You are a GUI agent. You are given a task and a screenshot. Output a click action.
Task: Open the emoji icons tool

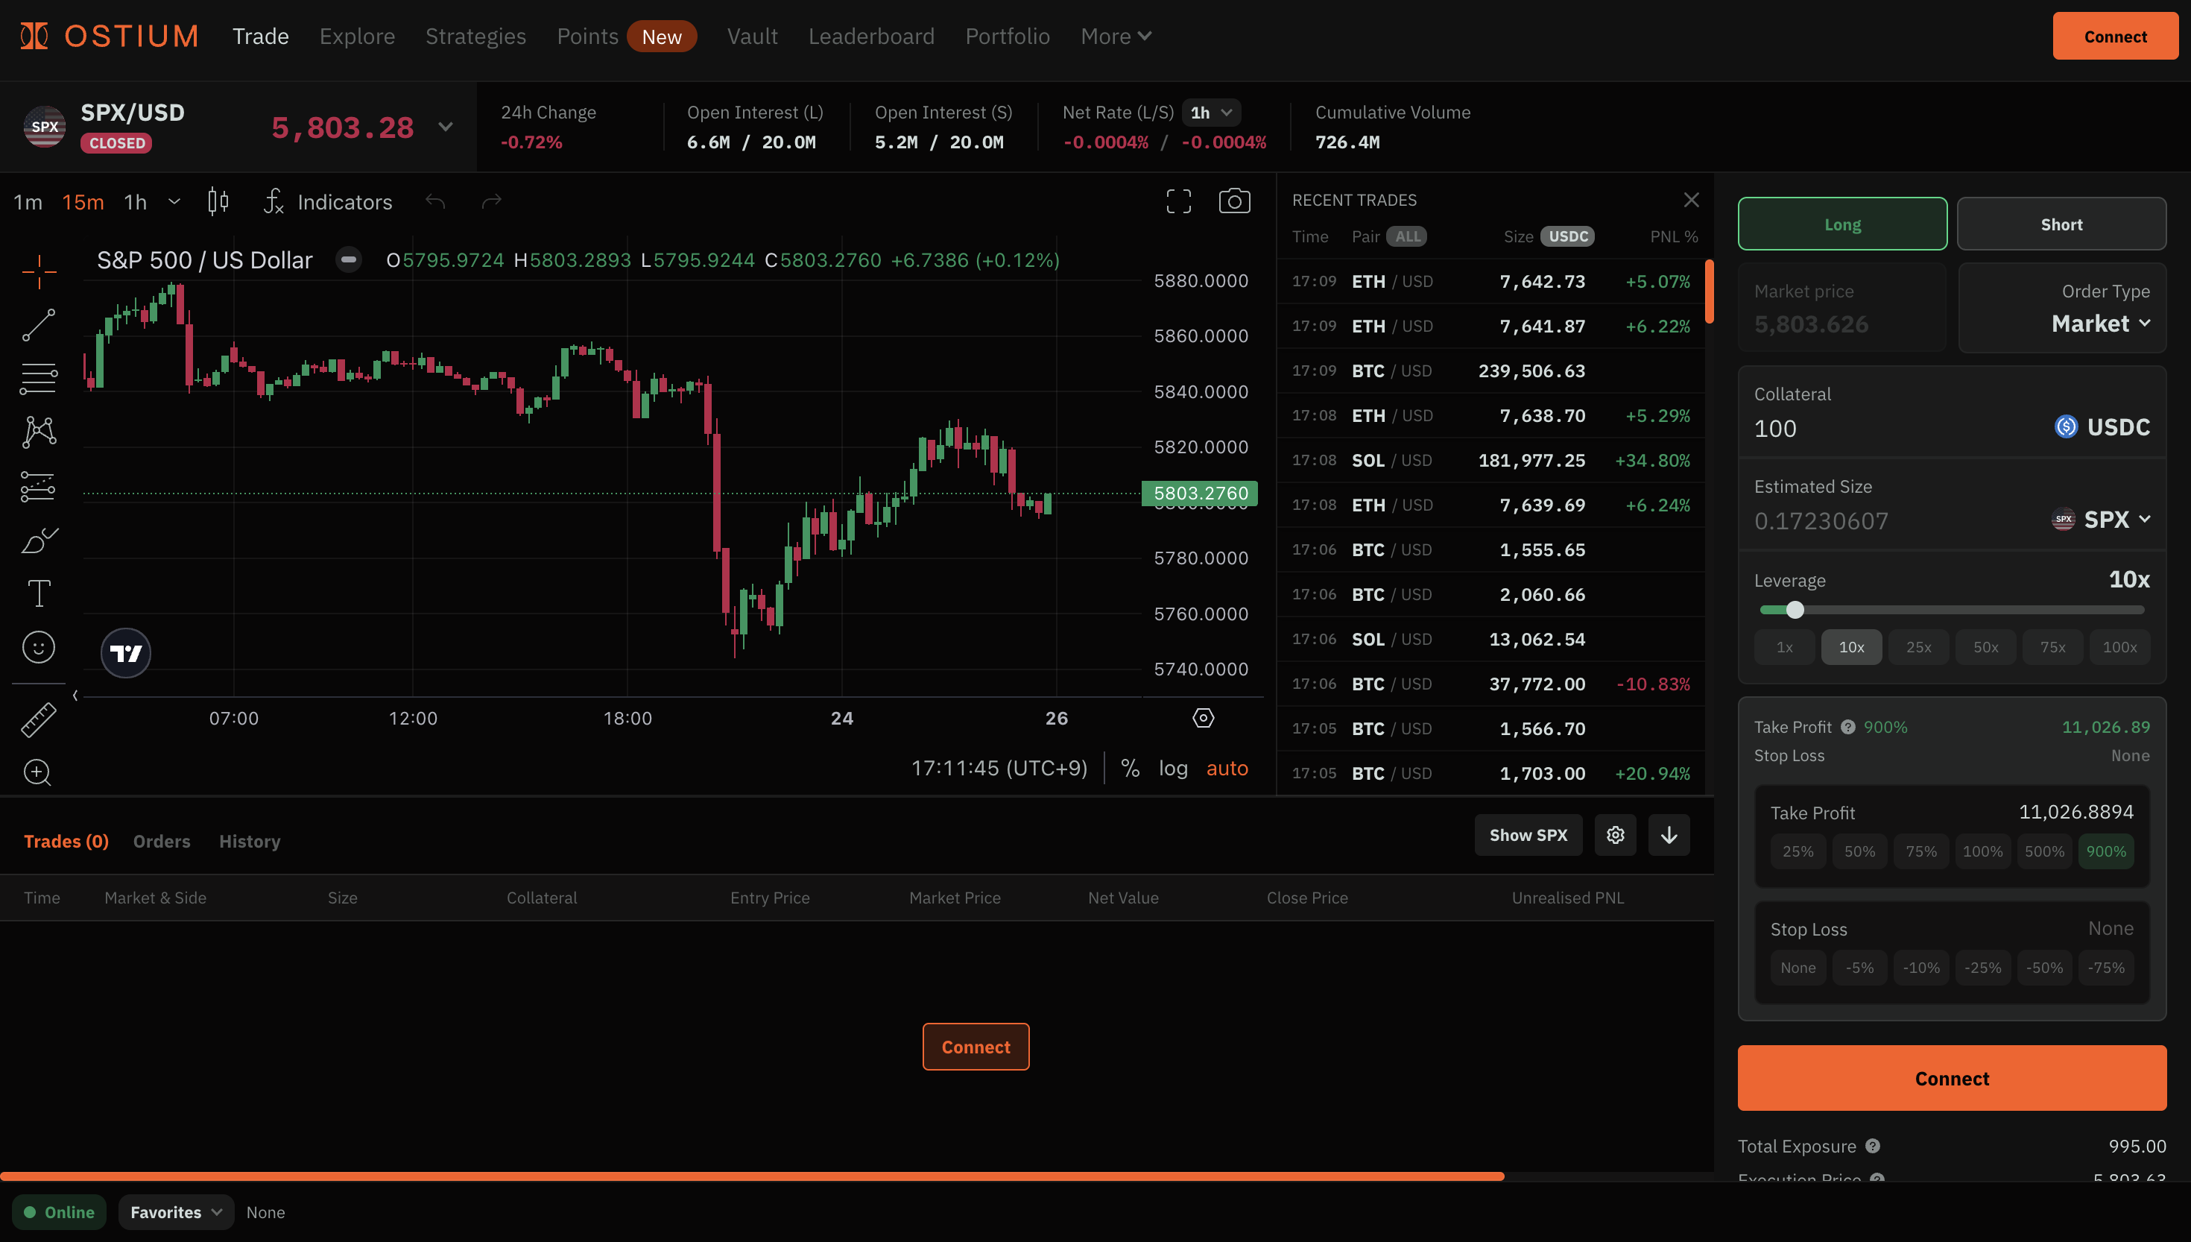pos(38,647)
